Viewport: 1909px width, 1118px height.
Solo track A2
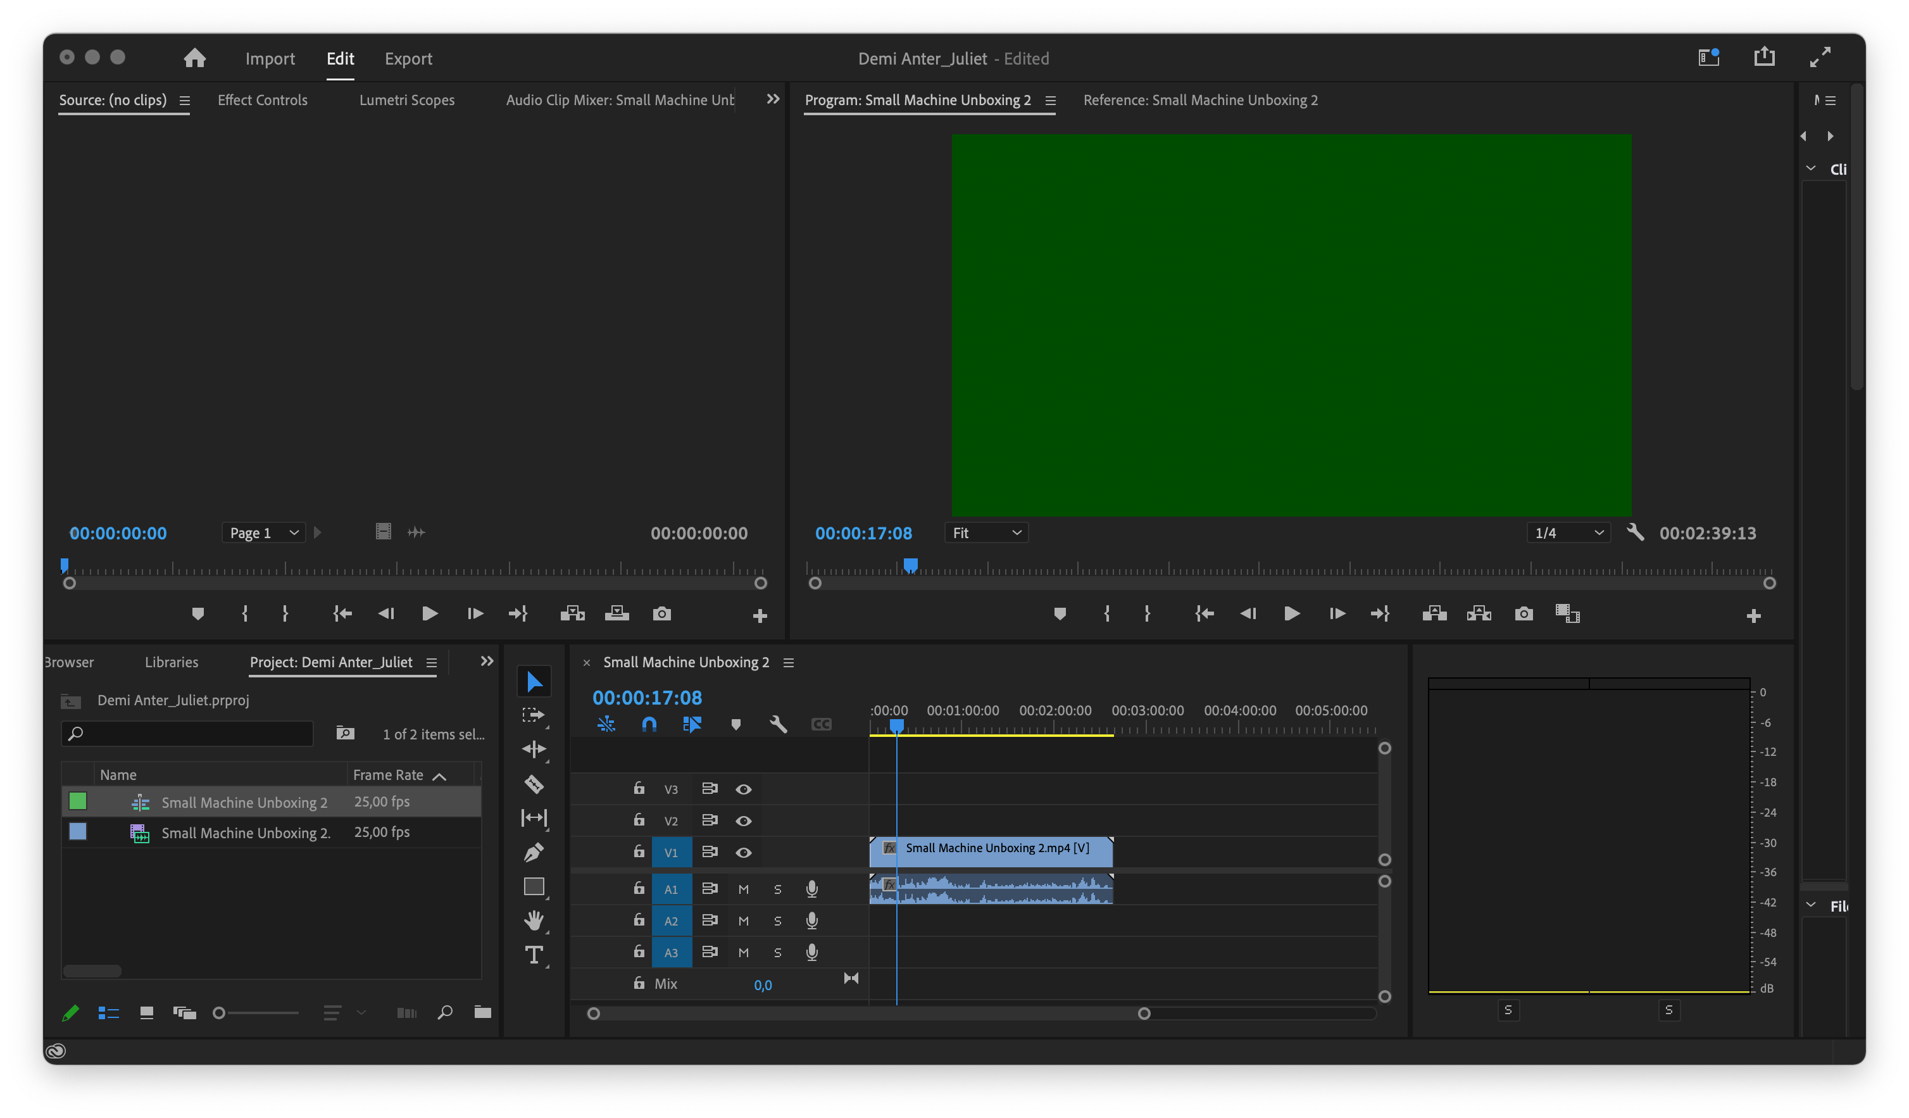(x=777, y=921)
